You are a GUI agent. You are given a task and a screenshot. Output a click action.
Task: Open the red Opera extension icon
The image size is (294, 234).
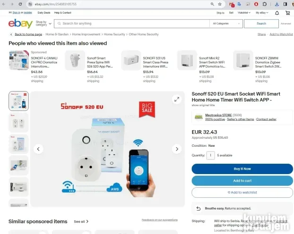coord(256,4)
